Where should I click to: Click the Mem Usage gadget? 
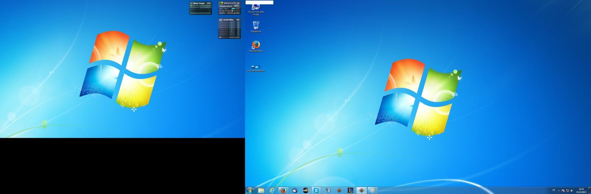201,8
